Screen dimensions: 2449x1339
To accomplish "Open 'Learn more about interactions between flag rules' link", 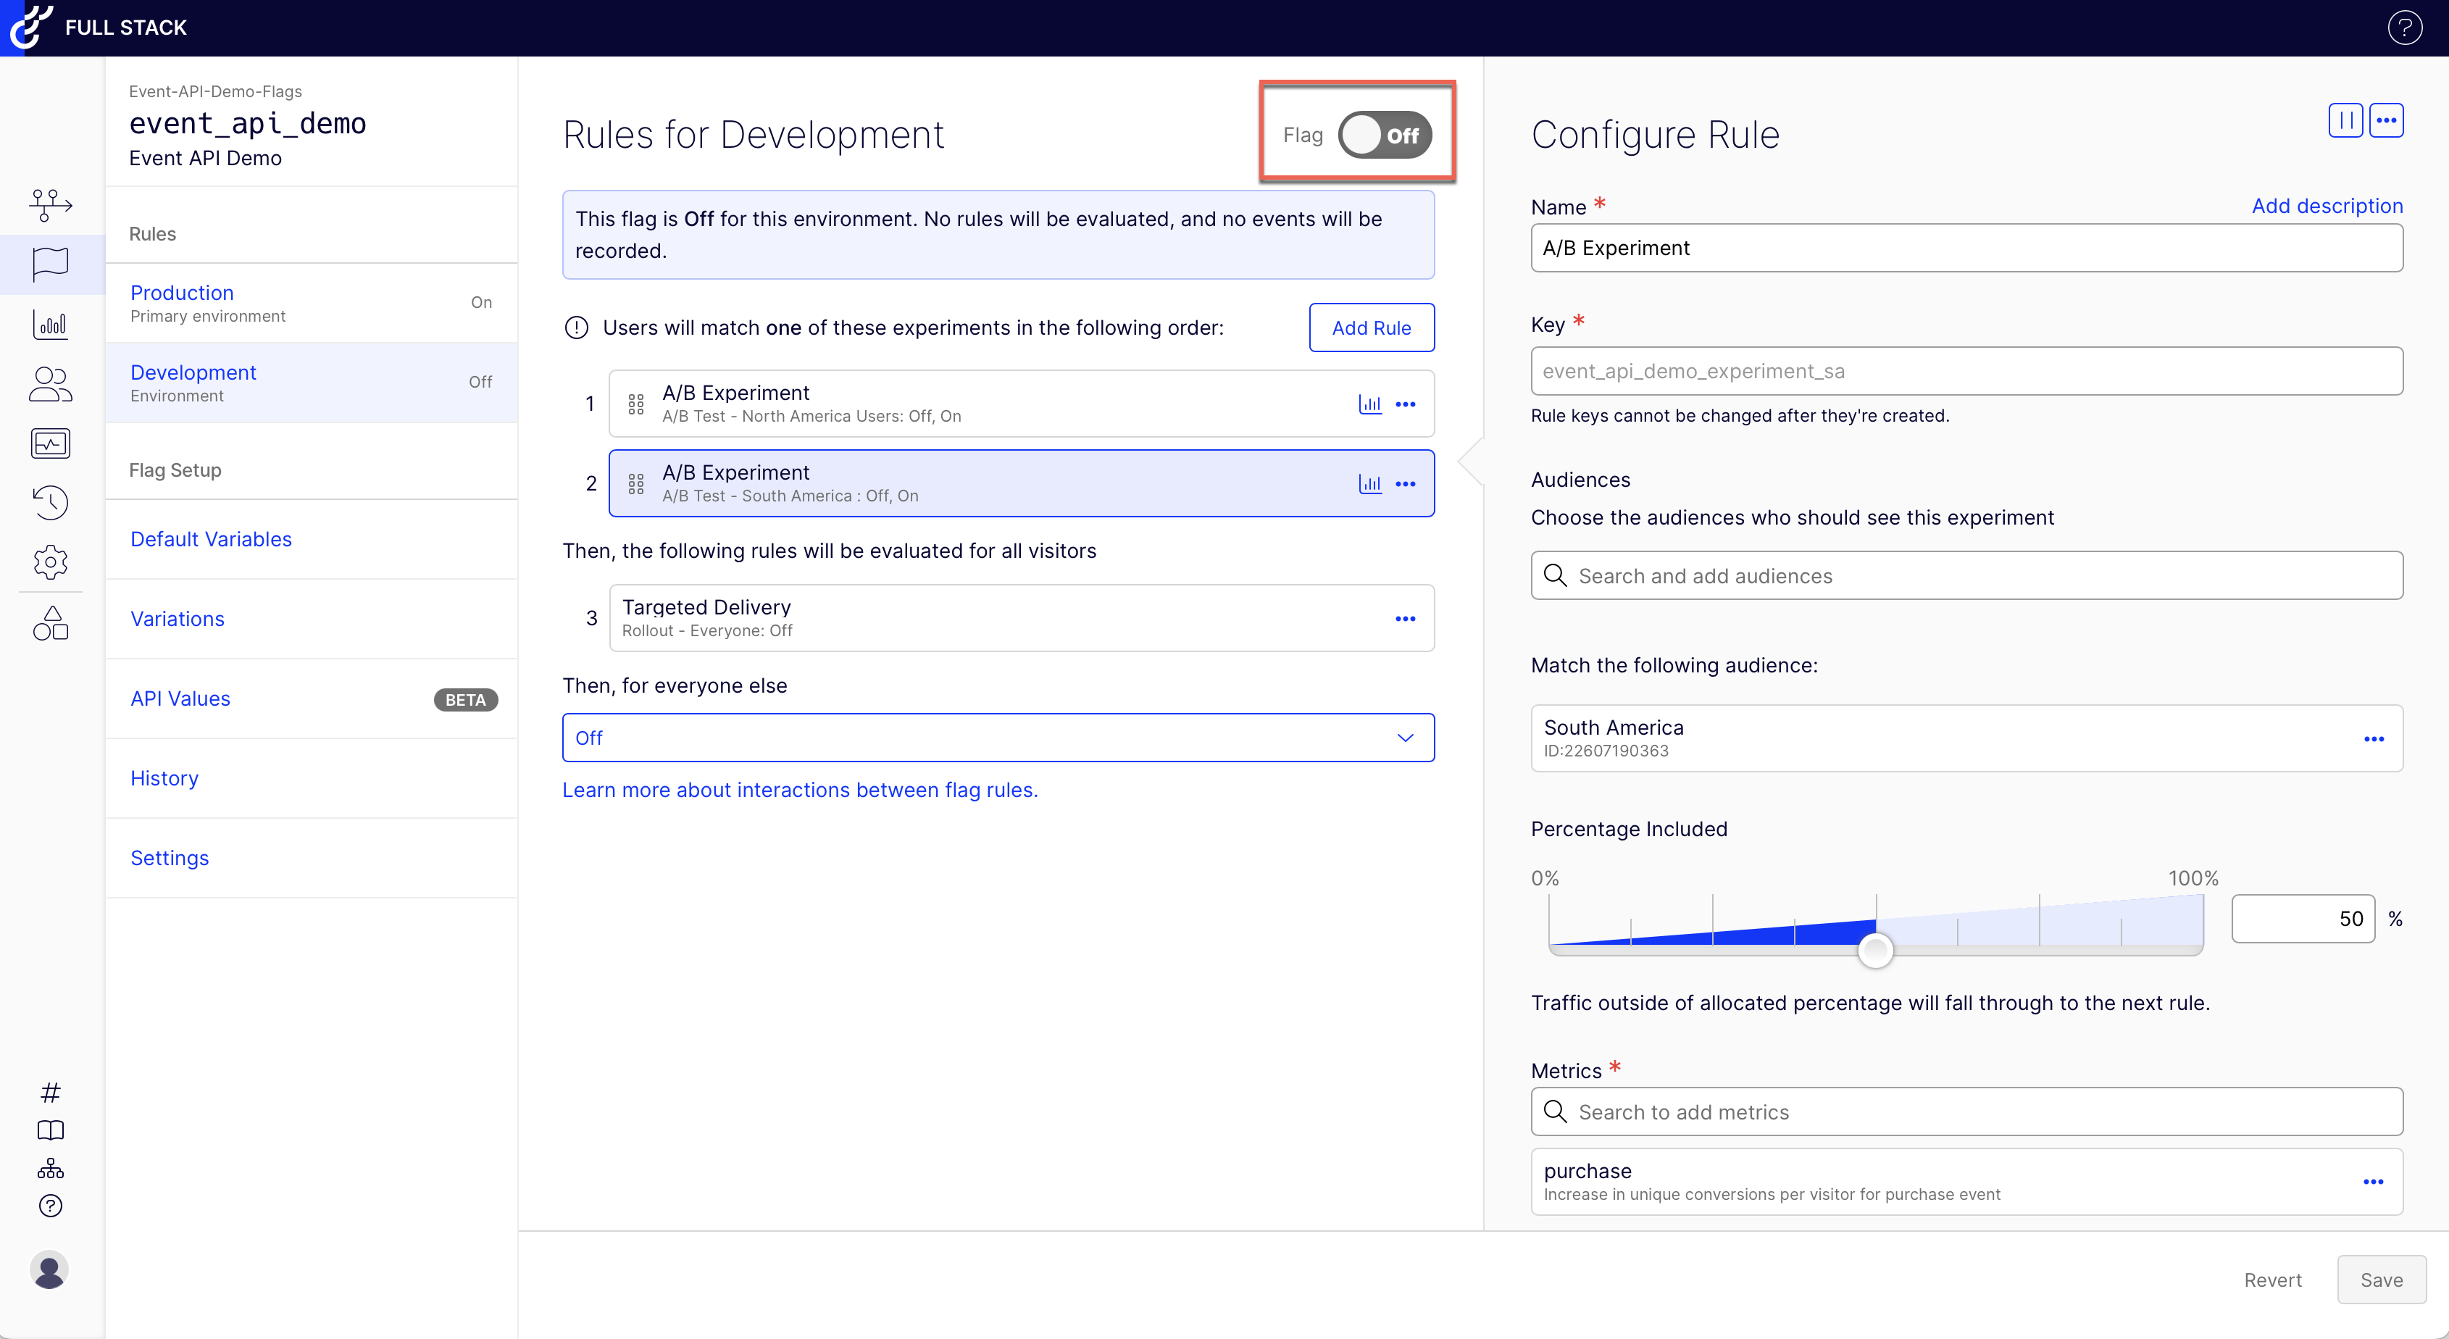I will (x=799, y=791).
